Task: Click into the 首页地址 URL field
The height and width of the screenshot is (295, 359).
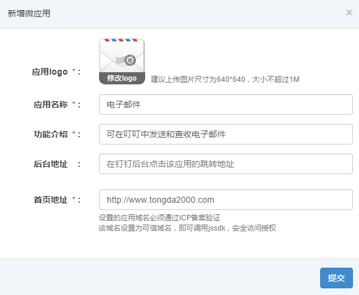Action: [x=226, y=200]
